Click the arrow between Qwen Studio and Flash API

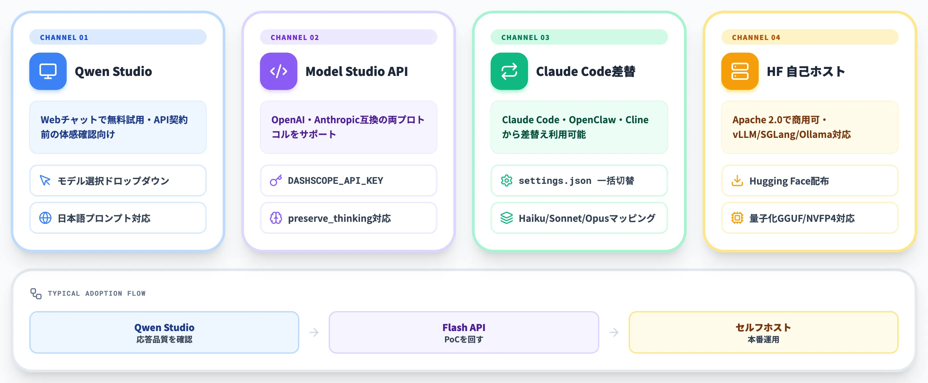pos(314,332)
